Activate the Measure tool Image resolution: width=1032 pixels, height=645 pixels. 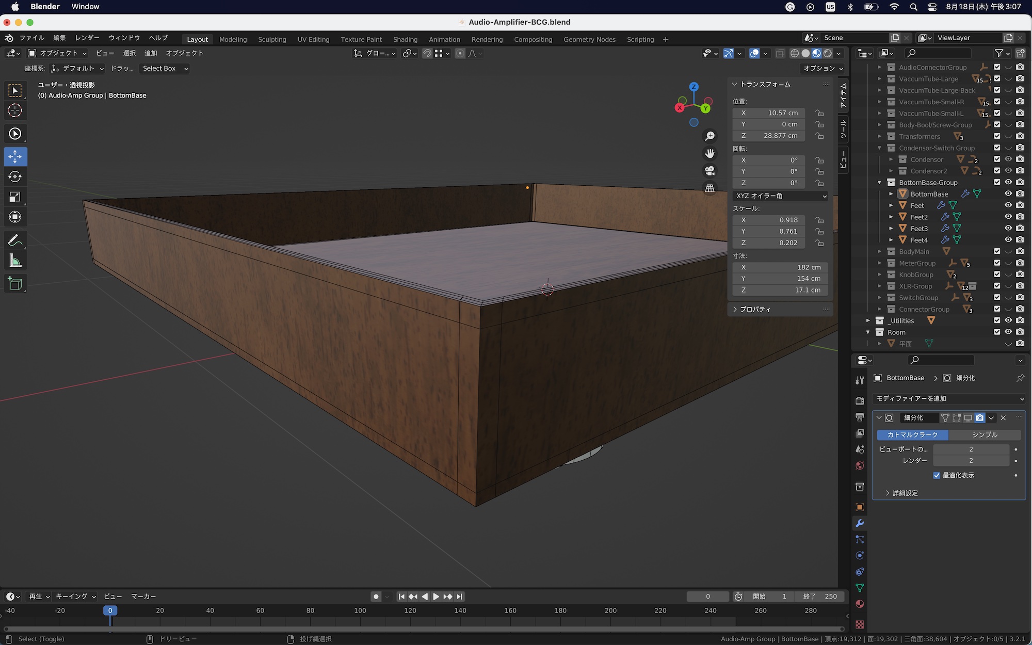[x=15, y=261]
